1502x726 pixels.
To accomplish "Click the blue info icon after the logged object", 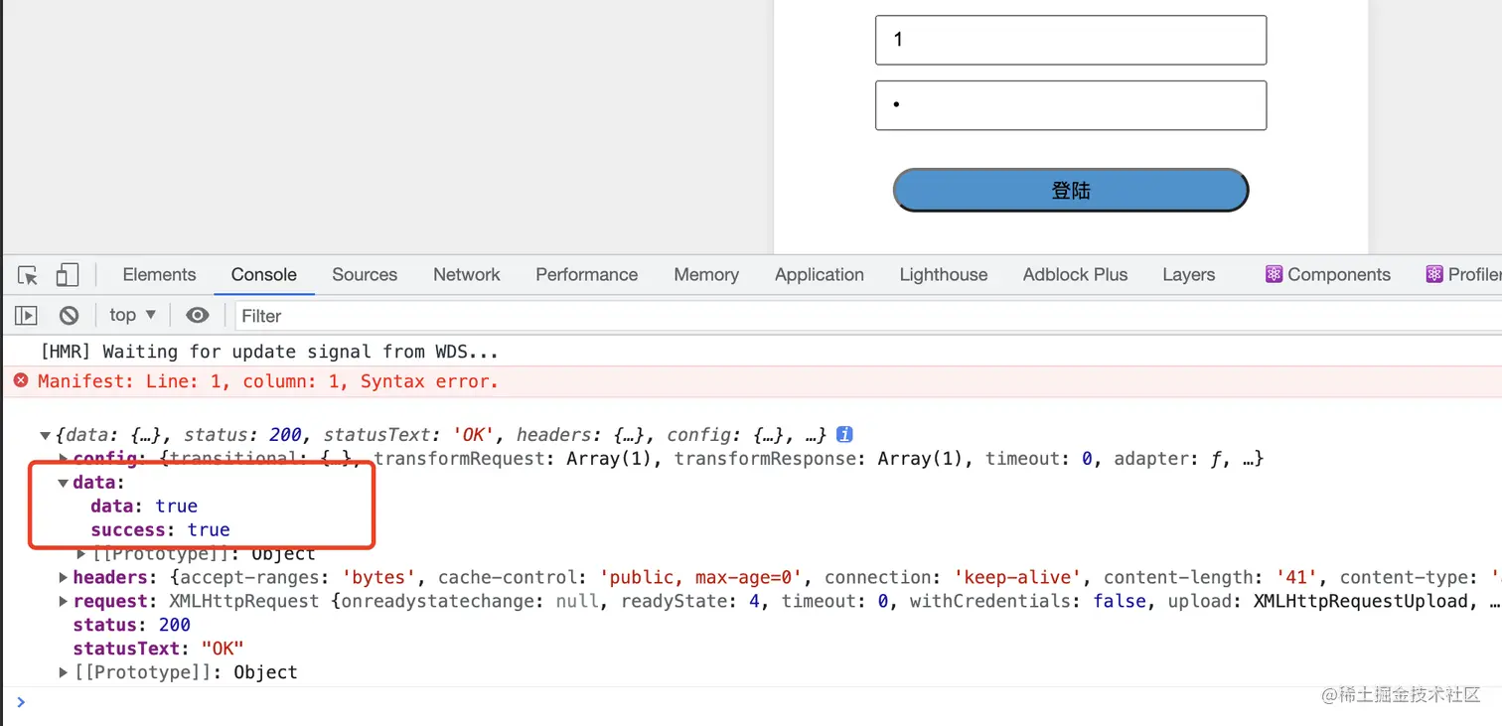I will pyautogui.click(x=844, y=434).
